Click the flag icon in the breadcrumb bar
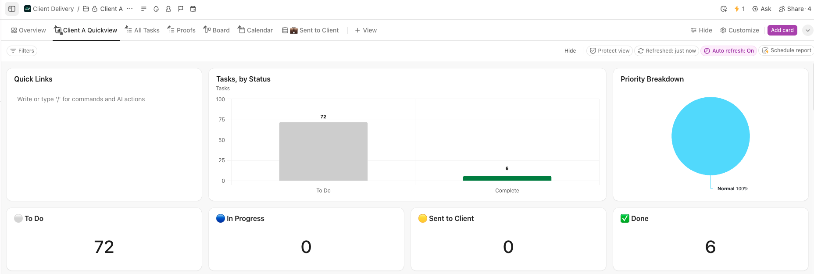Screen dimensions: 814x274 [181, 9]
